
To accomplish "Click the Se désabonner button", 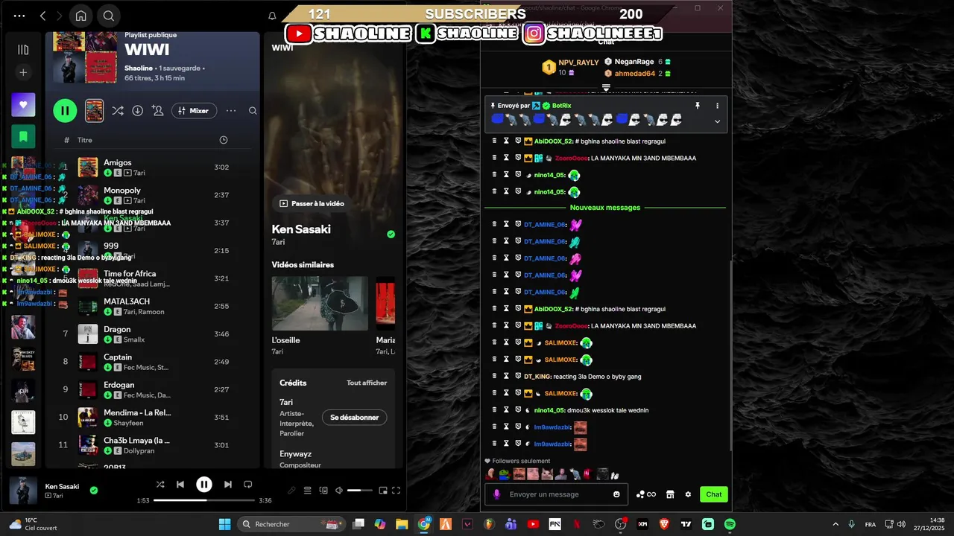I will pyautogui.click(x=354, y=418).
